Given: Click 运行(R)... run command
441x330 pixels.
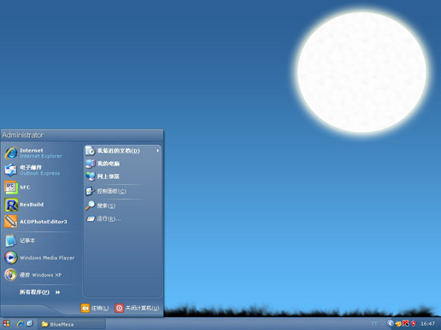Looking at the screenshot, I should click(123, 218).
